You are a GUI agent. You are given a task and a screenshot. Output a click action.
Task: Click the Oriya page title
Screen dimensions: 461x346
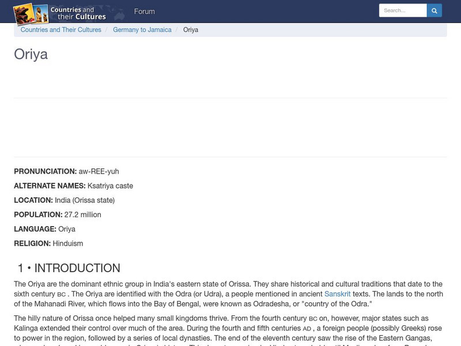point(31,54)
